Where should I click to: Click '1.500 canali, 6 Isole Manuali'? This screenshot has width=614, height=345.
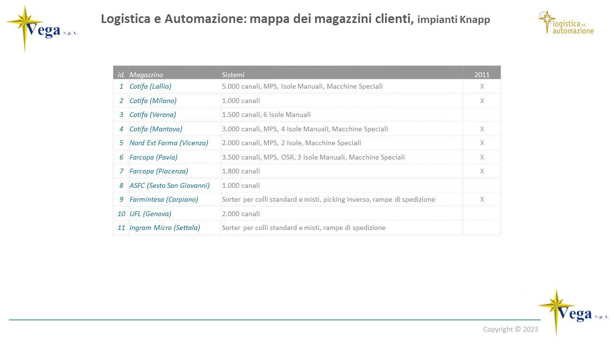click(266, 115)
